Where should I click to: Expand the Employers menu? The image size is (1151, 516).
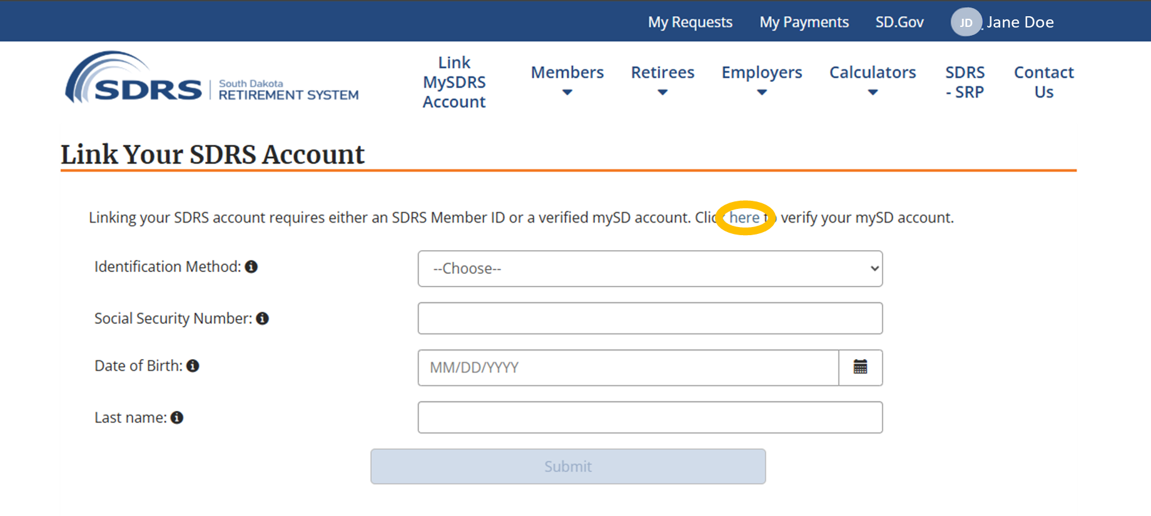tap(761, 81)
